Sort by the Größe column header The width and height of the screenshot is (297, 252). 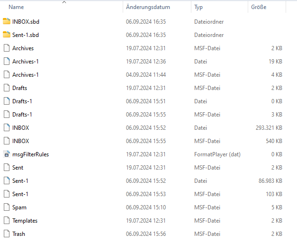pos(258,7)
